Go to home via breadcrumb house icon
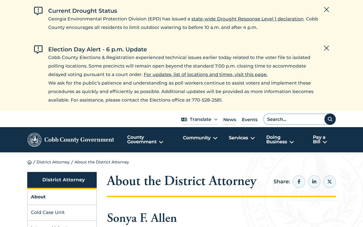Image resolution: width=363 pixels, height=227 pixels. click(29, 162)
